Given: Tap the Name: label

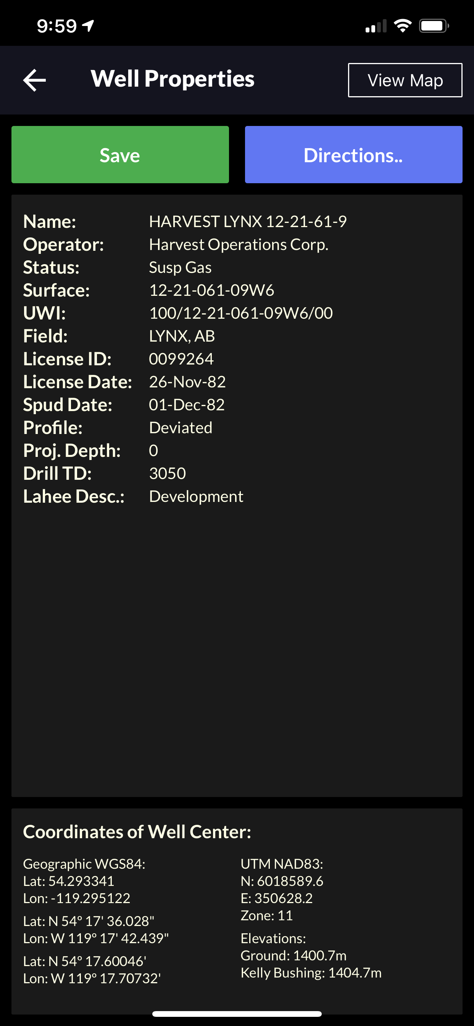Looking at the screenshot, I should pyautogui.click(x=49, y=222).
